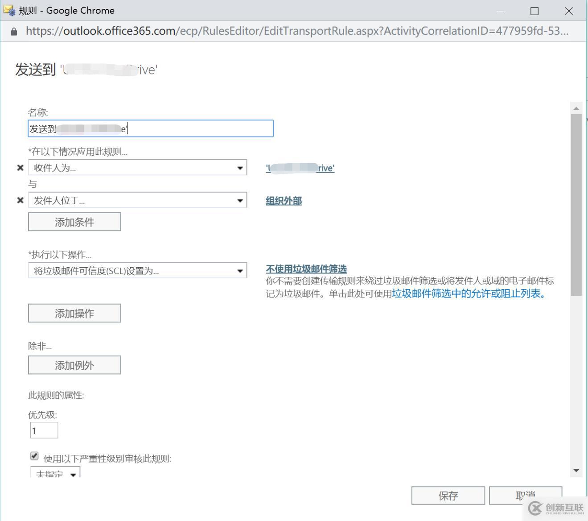Screen dimensions: 588x521
Task: Click the '保存' button
Action: (x=448, y=496)
